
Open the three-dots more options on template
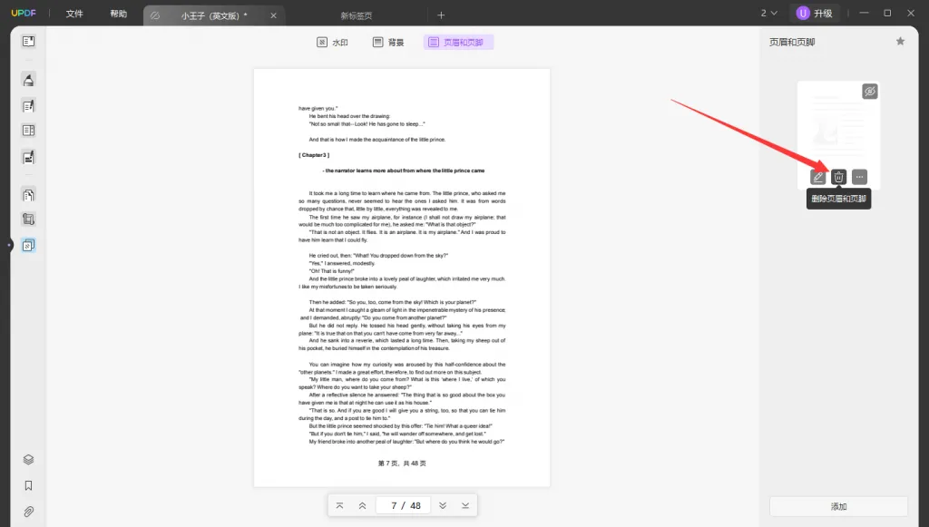859,177
